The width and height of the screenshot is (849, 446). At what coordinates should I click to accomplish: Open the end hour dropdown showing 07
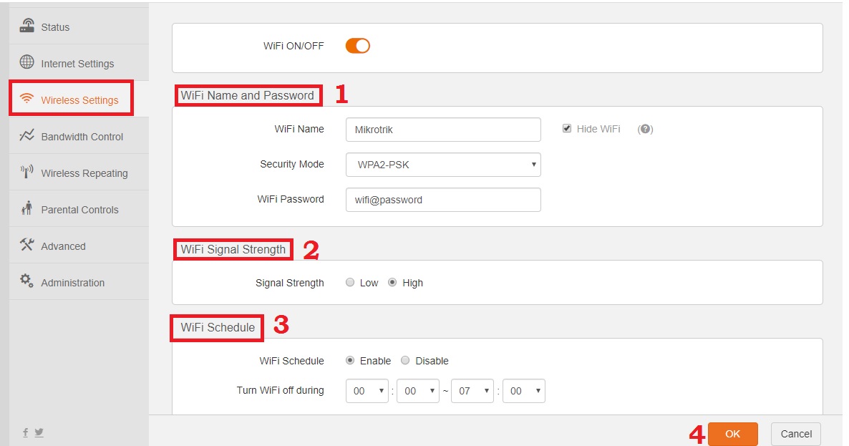pyautogui.click(x=472, y=391)
